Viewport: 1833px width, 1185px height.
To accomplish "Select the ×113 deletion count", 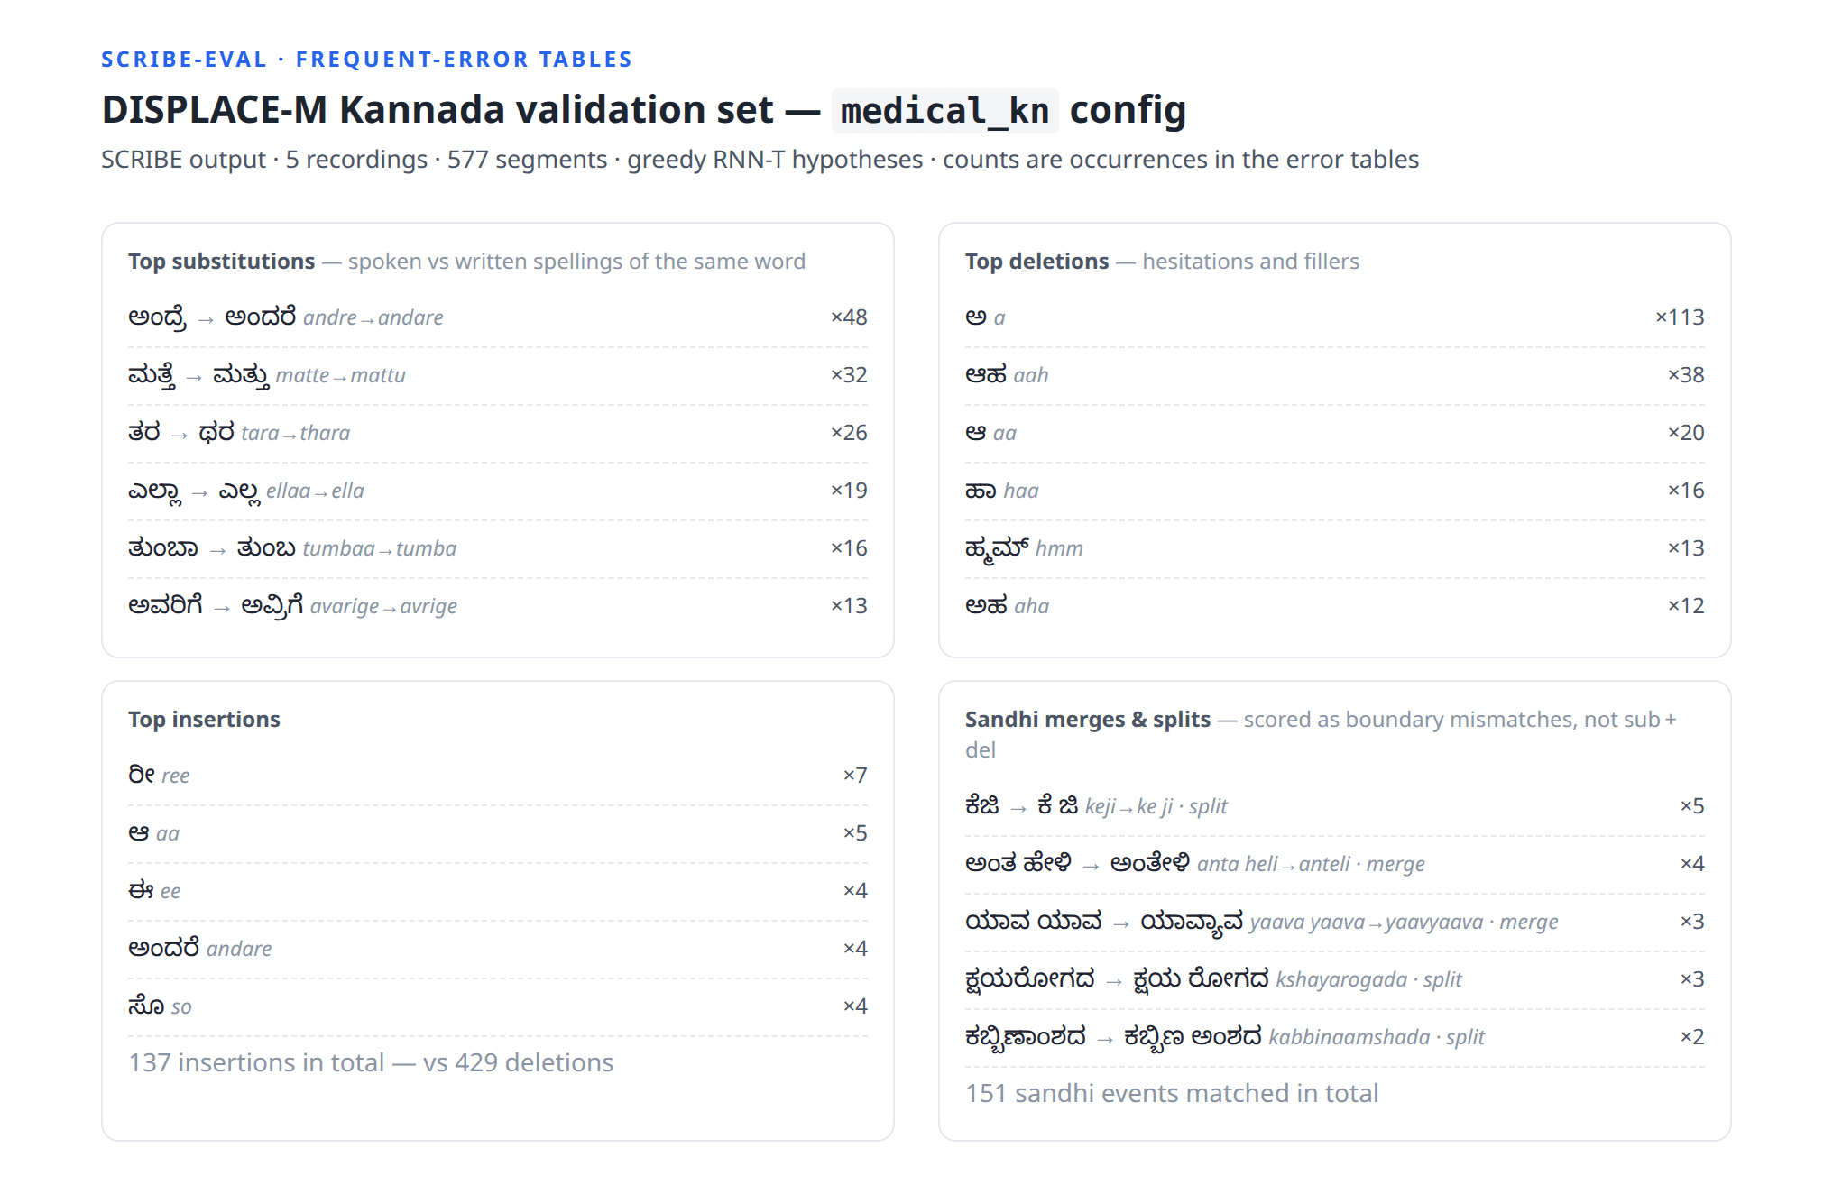I will coord(1680,317).
